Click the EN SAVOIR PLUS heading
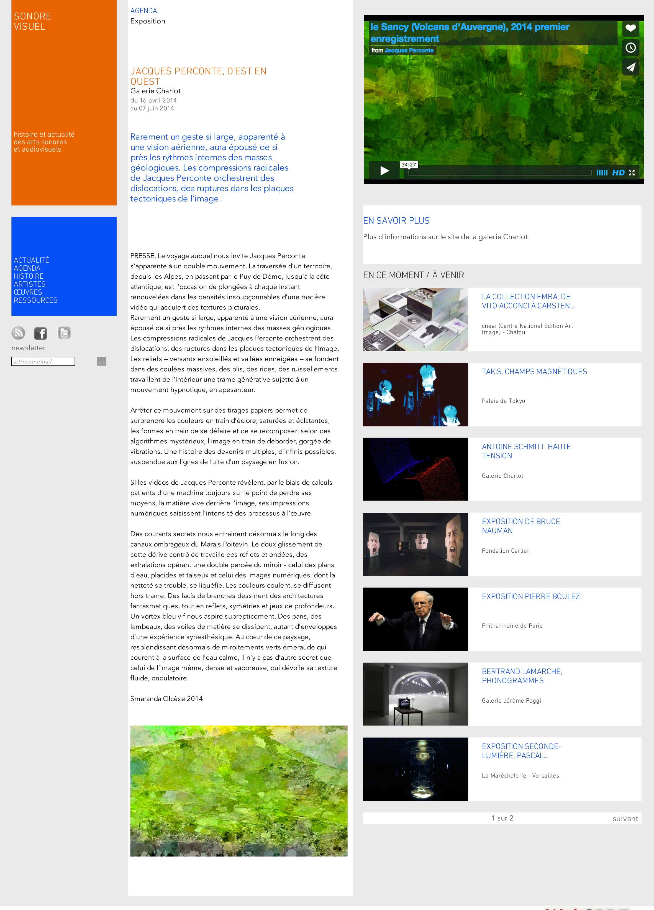 pyautogui.click(x=396, y=221)
